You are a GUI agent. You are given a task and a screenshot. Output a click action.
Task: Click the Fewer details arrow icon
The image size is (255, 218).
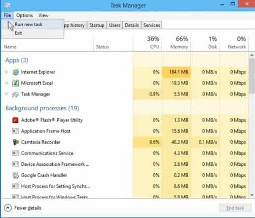[8, 208]
